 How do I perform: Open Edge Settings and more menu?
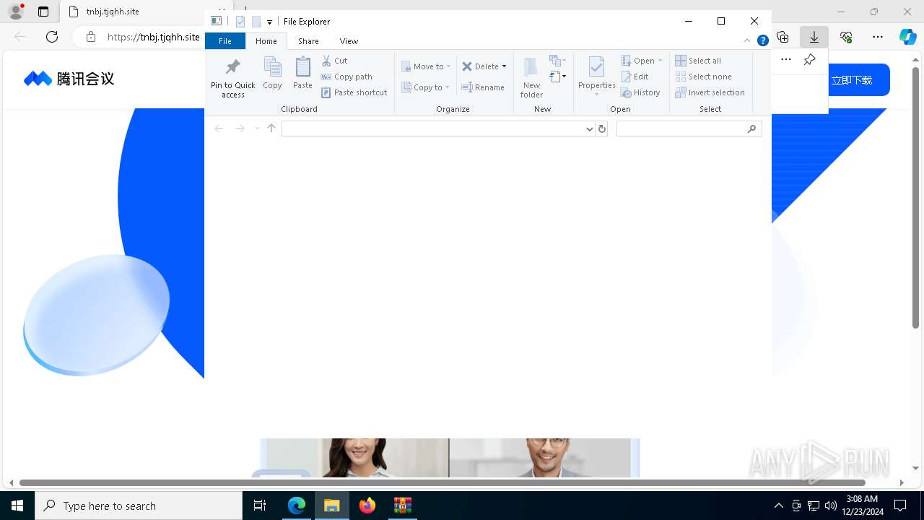tap(878, 37)
